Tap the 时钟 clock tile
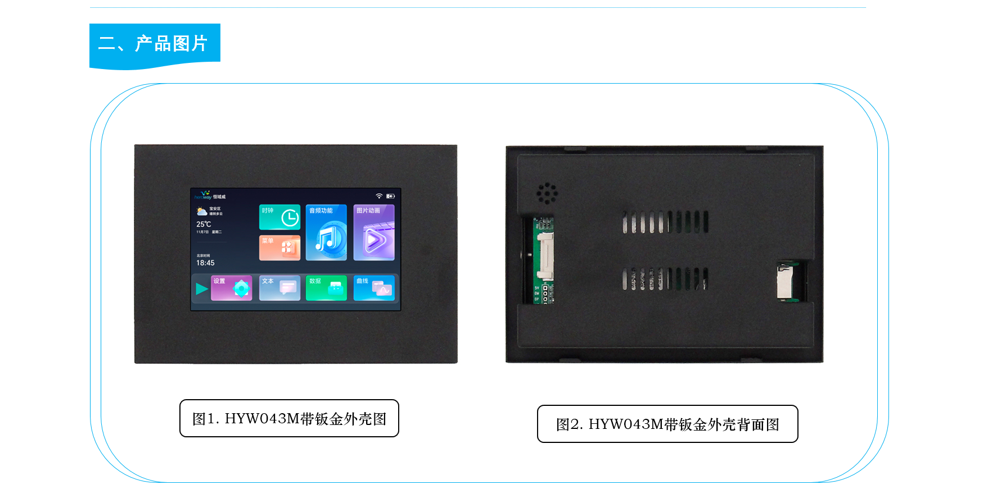Viewport: 988px width, 503px height. pos(279,217)
